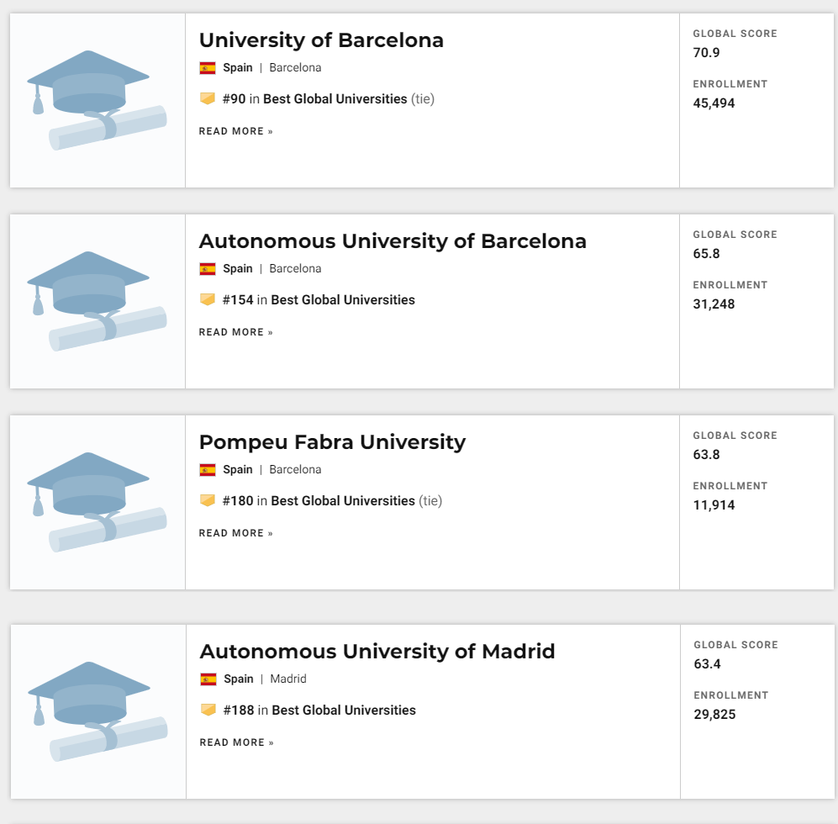This screenshot has height=824, width=838.
Task: Open Autonomous University of Madrid title link
Action: (377, 652)
